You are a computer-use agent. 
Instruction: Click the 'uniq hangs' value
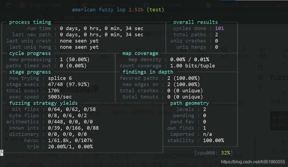pos(217,47)
